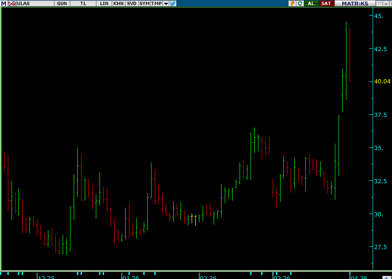
Task: Click the yellow 40.04 last price label
Action: click(382, 81)
